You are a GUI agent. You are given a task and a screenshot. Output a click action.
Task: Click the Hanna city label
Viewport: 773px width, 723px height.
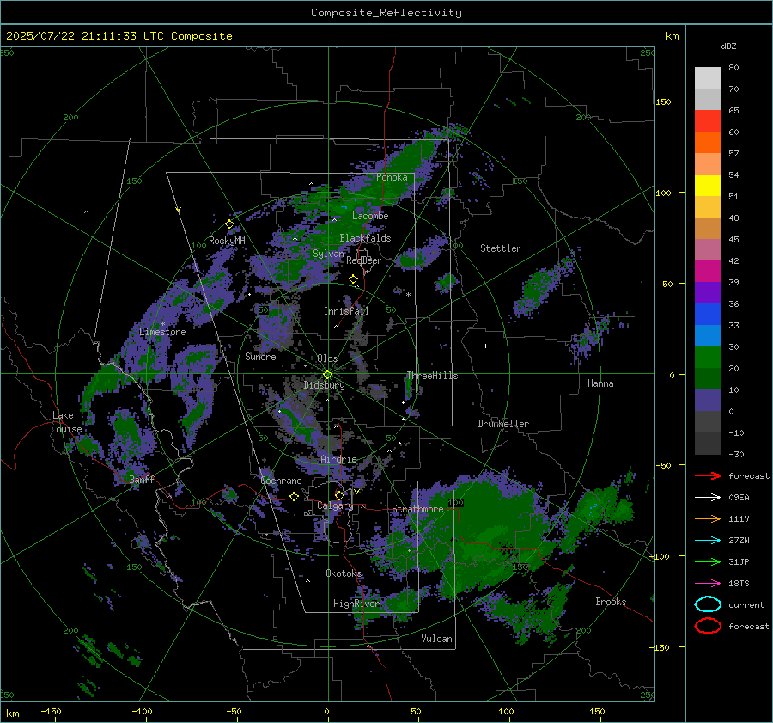[600, 383]
